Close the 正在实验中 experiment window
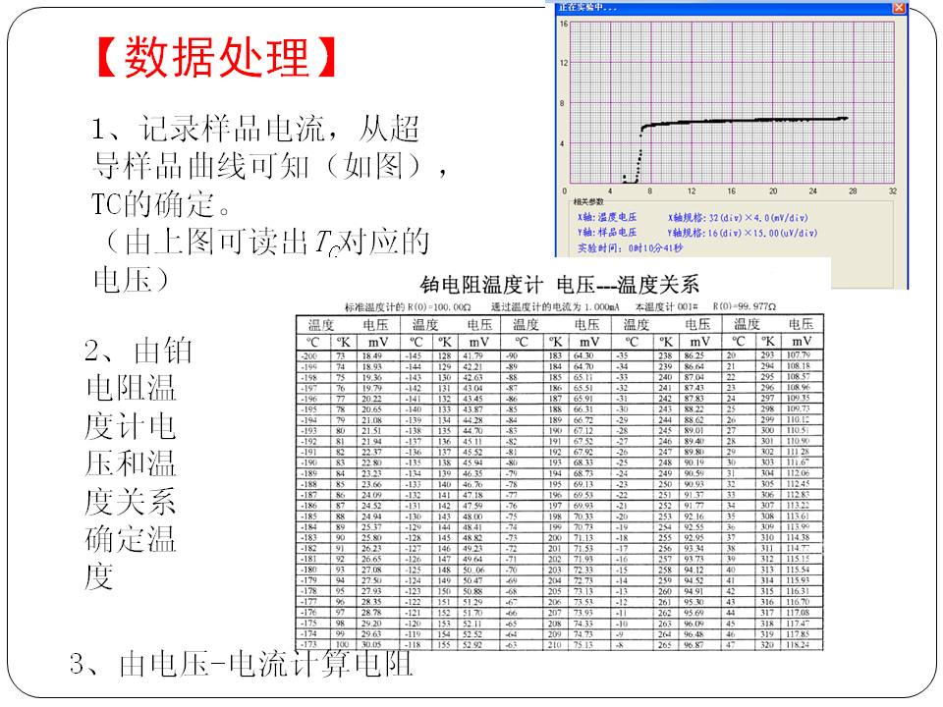This screenshot has width=943, height=707. tap(899, 7)
